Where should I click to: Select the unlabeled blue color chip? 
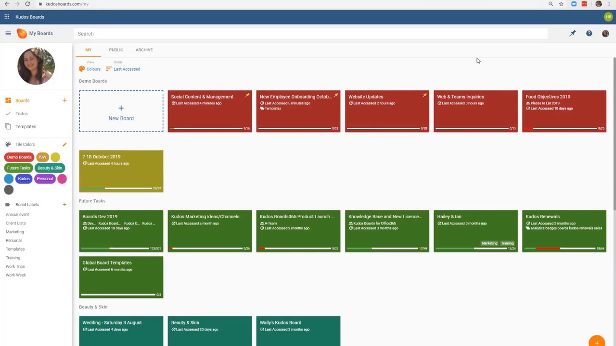click(9, 179)
